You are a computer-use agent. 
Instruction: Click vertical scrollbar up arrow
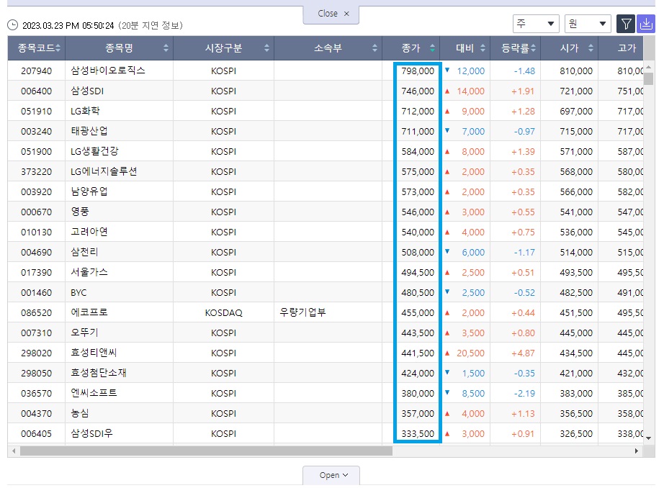649,67
